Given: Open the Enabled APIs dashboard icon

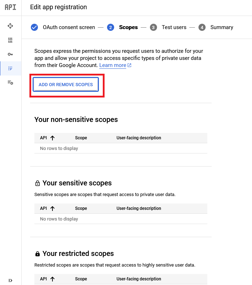Looking at the screenshot, I should 10,26.
